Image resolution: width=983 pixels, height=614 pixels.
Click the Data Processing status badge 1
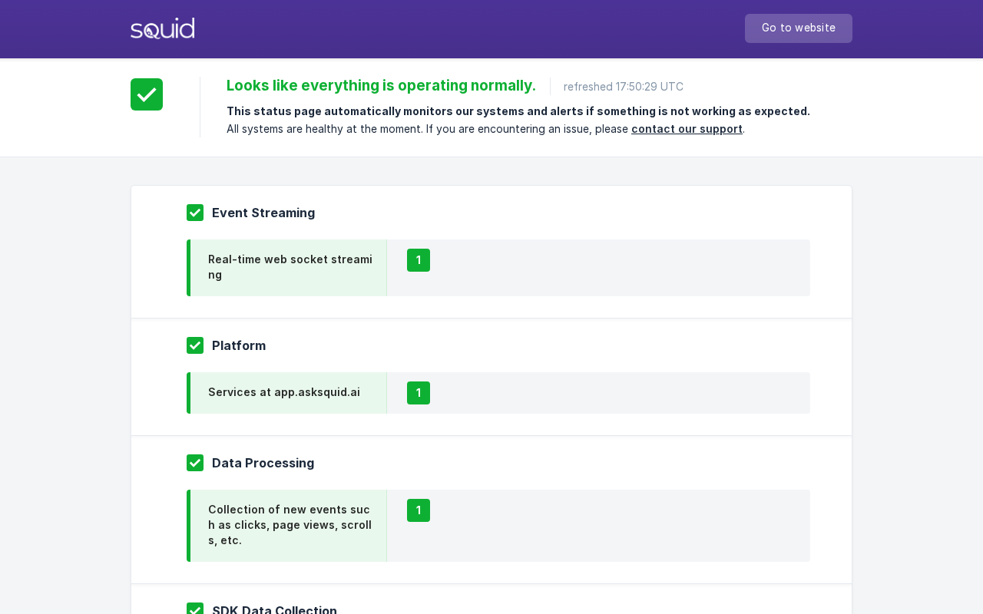click(x=419, y=510)
